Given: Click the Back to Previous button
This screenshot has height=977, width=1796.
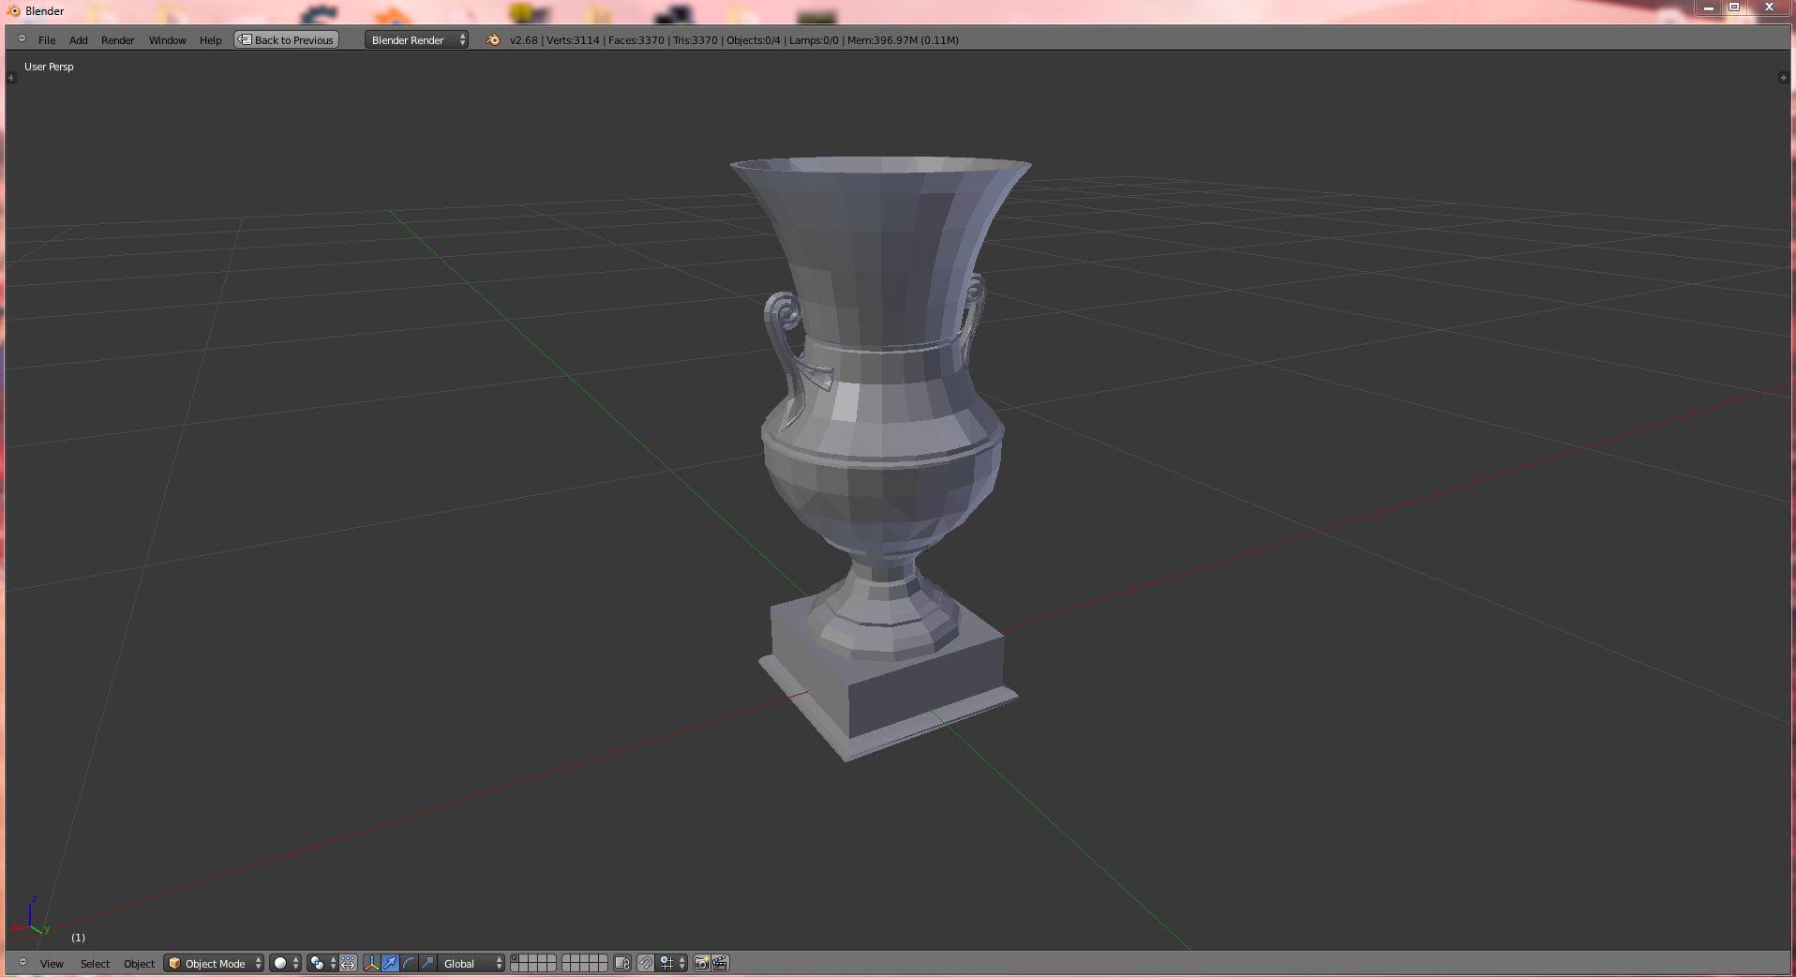Looking at the screenshot, I should pos(286,39).
